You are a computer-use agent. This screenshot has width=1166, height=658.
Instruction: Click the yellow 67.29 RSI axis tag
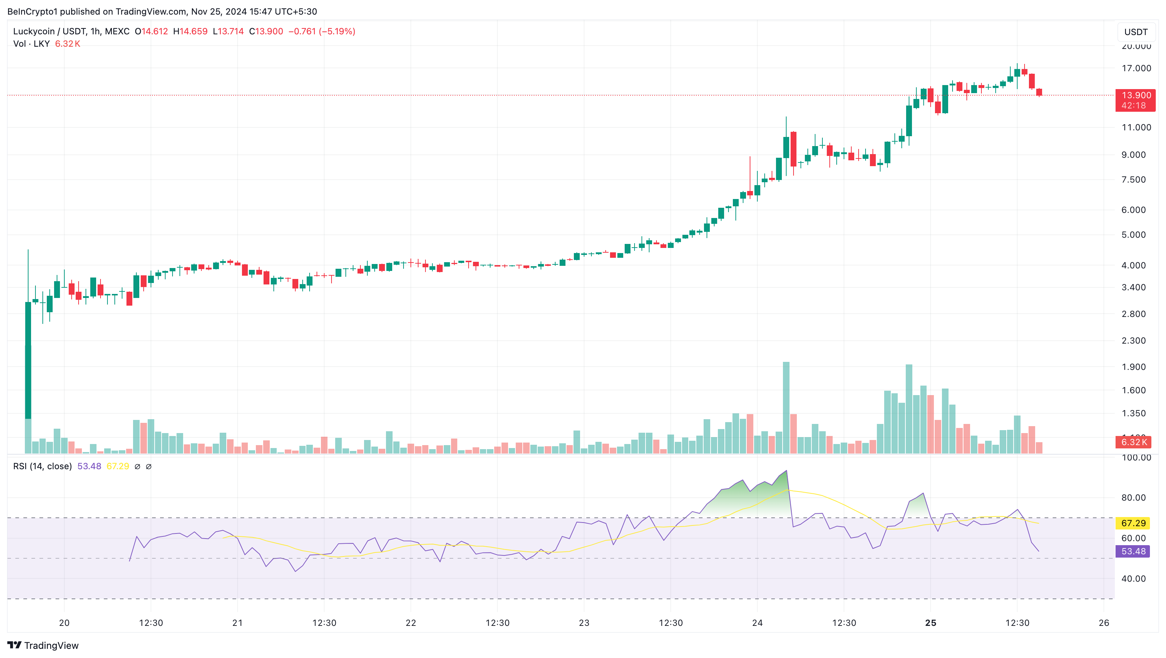click(x=1133, y=523)
